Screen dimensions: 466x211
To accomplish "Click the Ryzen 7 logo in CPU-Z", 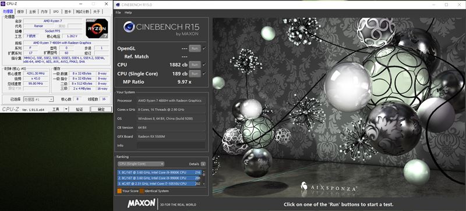I will 97,28.
